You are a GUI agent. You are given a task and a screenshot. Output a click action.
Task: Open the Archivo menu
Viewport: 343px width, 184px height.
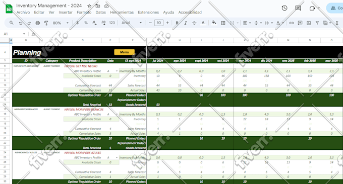[23, 13]
